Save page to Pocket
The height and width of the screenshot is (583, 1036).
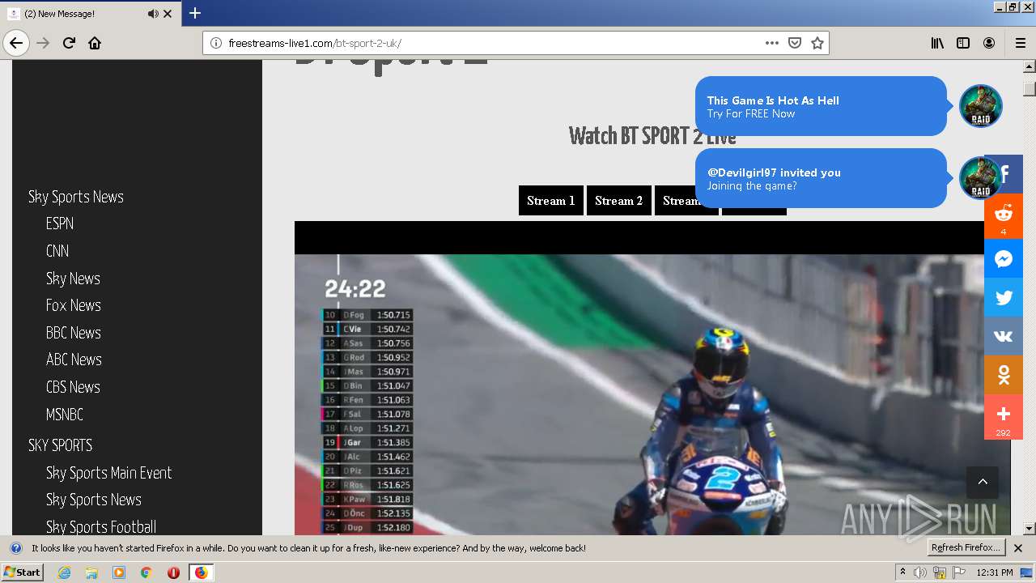tap(795, 43)
